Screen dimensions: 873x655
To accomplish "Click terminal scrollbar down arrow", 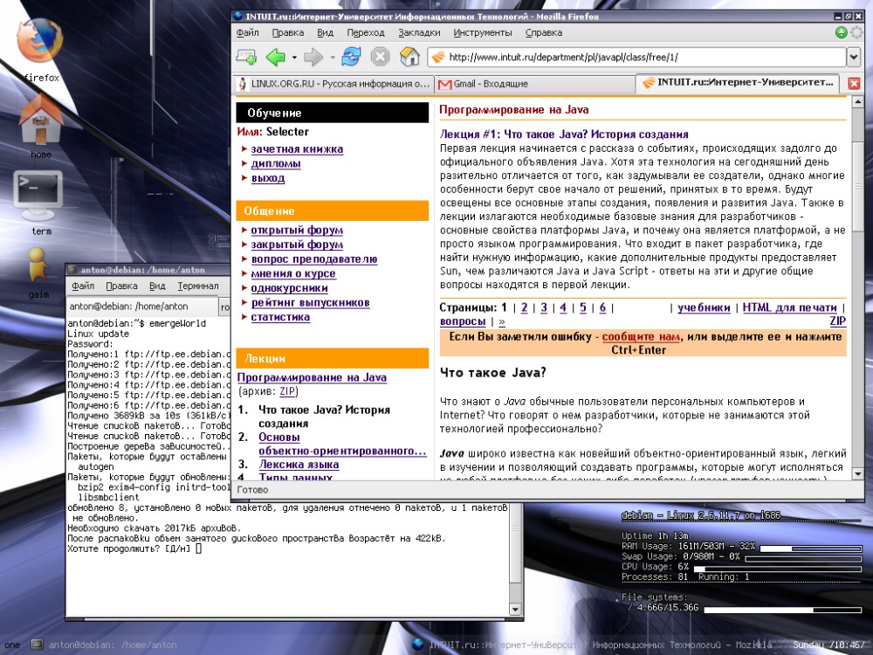I will coord(516,610).
